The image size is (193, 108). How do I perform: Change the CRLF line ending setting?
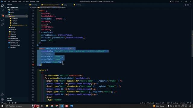168,103
